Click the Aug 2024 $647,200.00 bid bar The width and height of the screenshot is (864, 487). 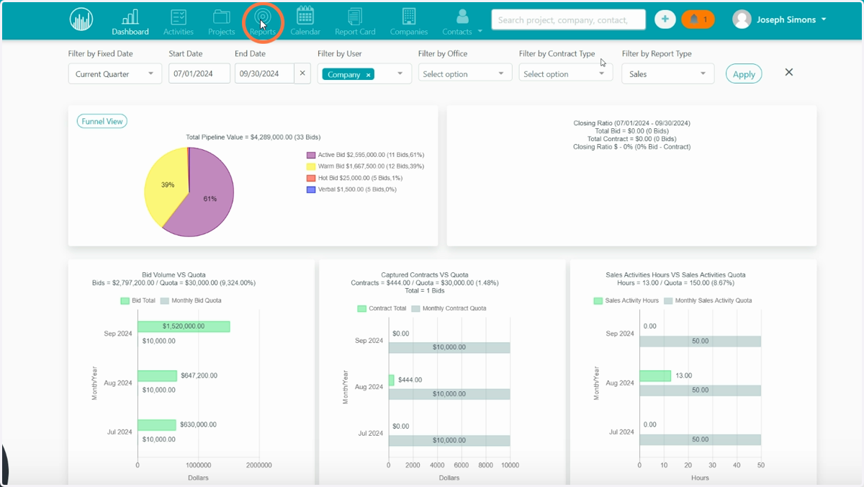click(x=157, y=375)
